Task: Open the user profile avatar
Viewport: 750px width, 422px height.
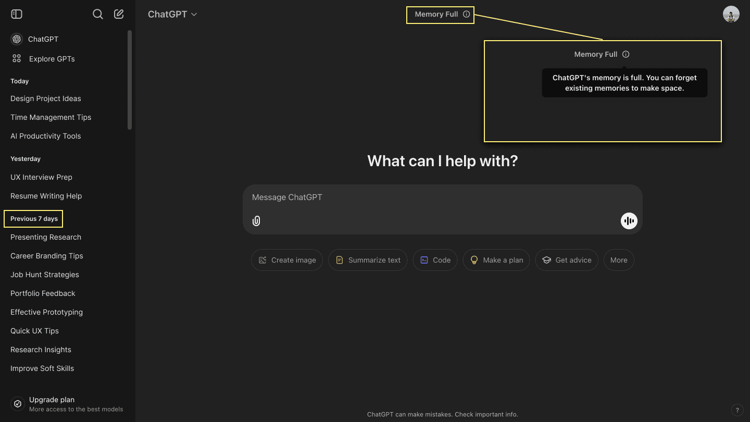Action: click(731, 14)
